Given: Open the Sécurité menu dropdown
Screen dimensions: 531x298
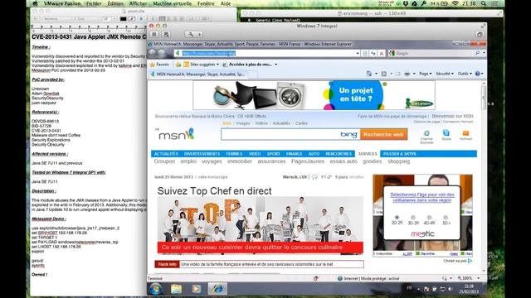Looking at the screenshot, I should (445, 74).
